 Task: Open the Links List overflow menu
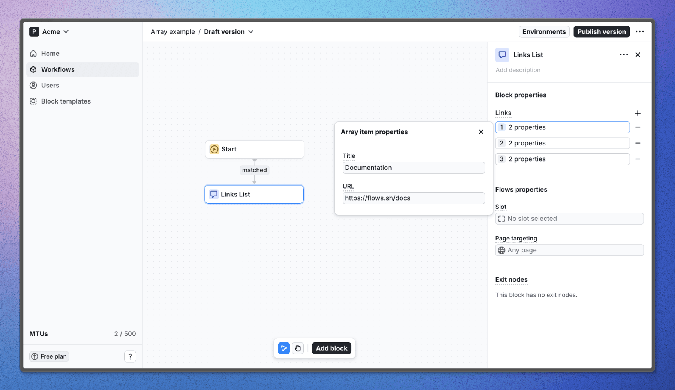tap(623, 55)
